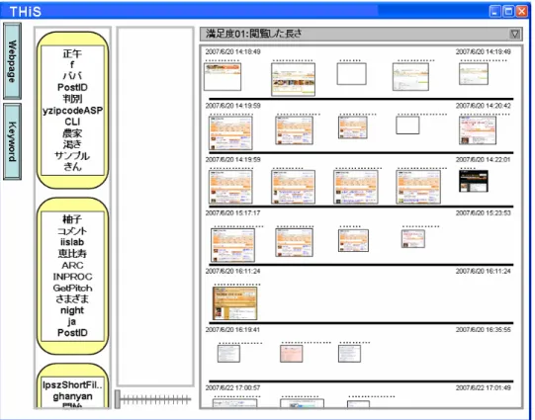
Task: Open first thumbnail in 15:17:17 session
Action: click(x=232, y=245)
